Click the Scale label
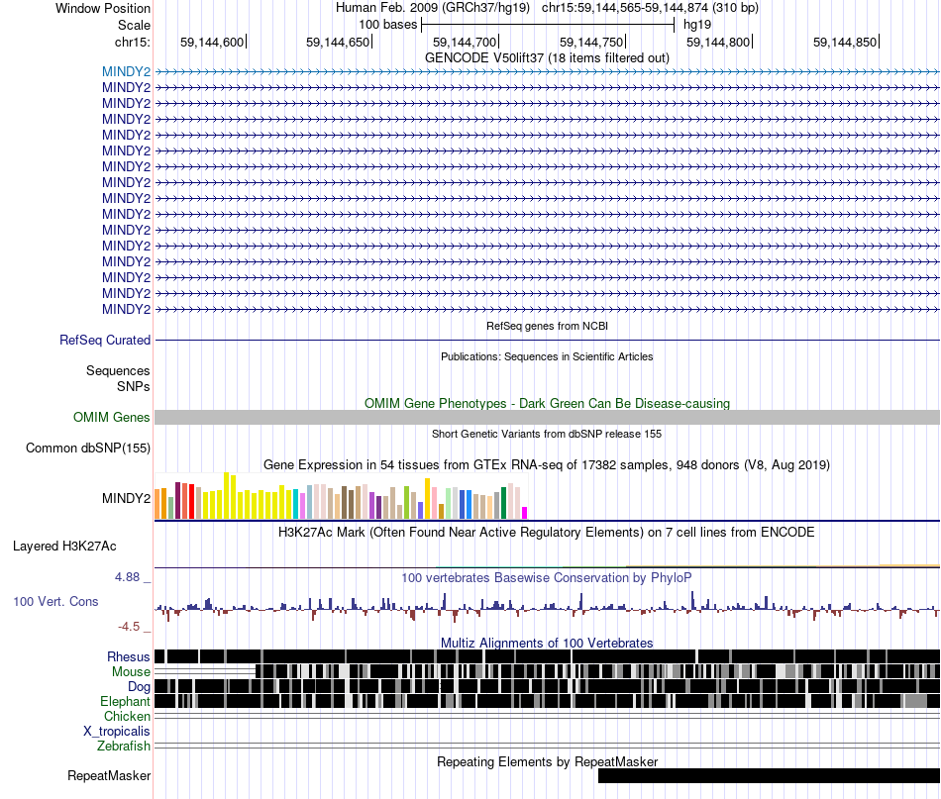 point(134,25)
